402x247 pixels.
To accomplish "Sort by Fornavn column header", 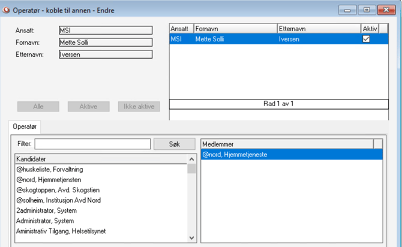I will pos(235,29).
